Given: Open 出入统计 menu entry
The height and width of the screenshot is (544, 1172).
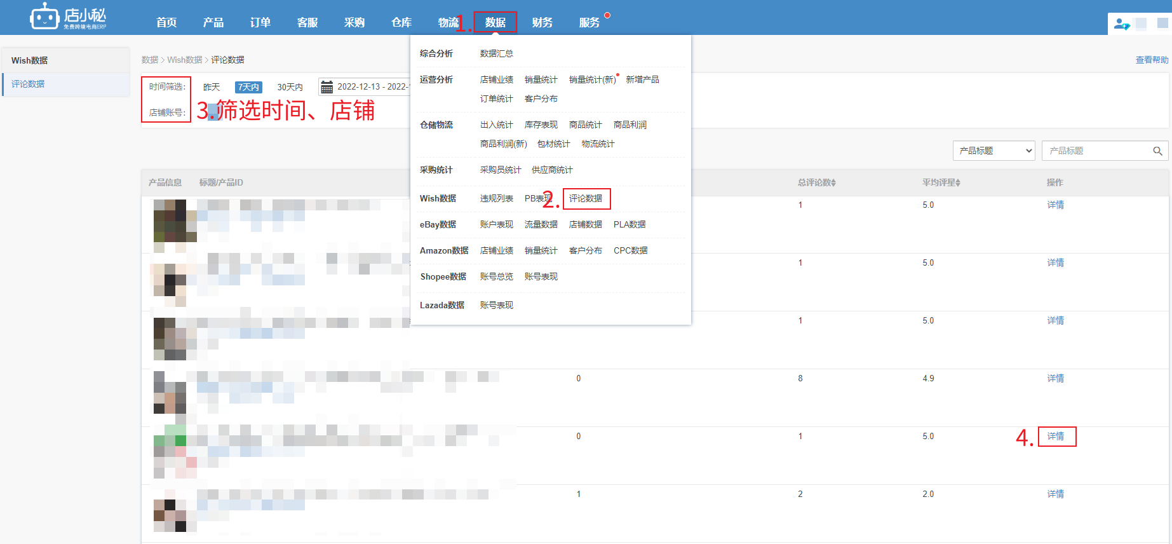Looking at the screenshot, I should (497, 125).
